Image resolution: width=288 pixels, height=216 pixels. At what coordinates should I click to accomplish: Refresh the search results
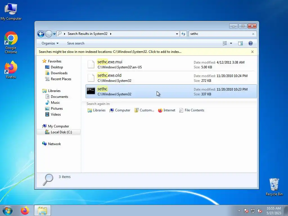coord(183,34)
